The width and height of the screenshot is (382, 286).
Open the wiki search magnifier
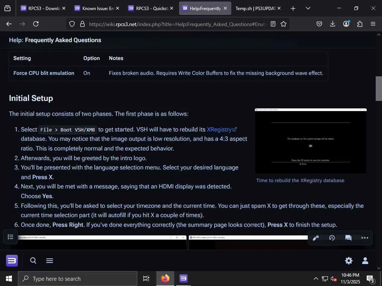[x=33, y=261]
